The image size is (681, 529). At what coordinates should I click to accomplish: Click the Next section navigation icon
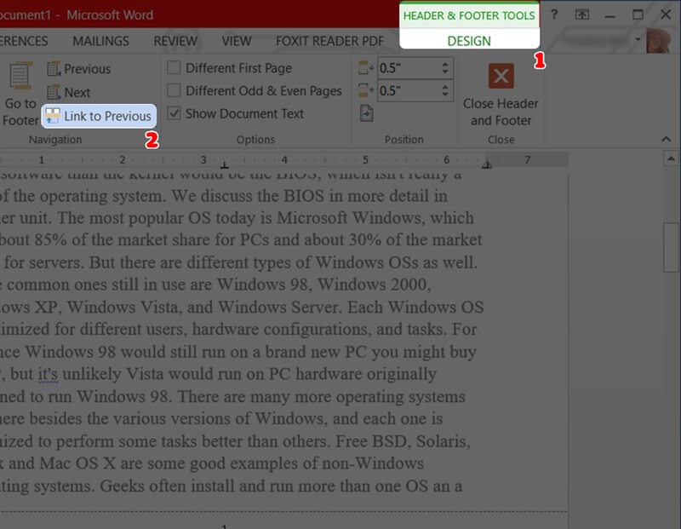[54, 93]
